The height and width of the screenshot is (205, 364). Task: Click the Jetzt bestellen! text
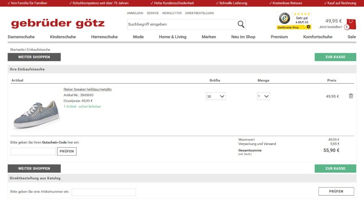(331, 27)
